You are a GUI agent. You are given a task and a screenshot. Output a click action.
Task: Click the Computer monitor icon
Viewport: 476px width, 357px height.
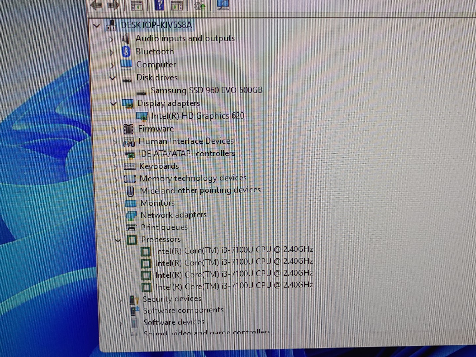[x=126, y=64]
